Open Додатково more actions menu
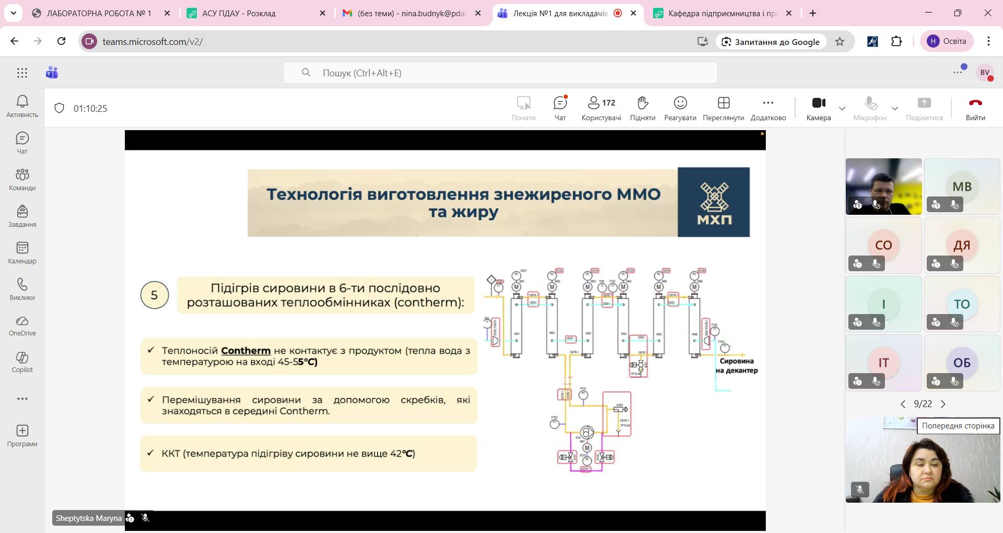Image resolution: width=1003 pixels, height=533 pixels. coord(768,108)
